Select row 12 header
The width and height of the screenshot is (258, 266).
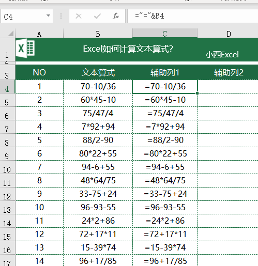coord(7,194)
